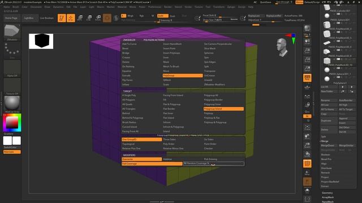Adjust the Z Intensity slider

pos(174,20)
